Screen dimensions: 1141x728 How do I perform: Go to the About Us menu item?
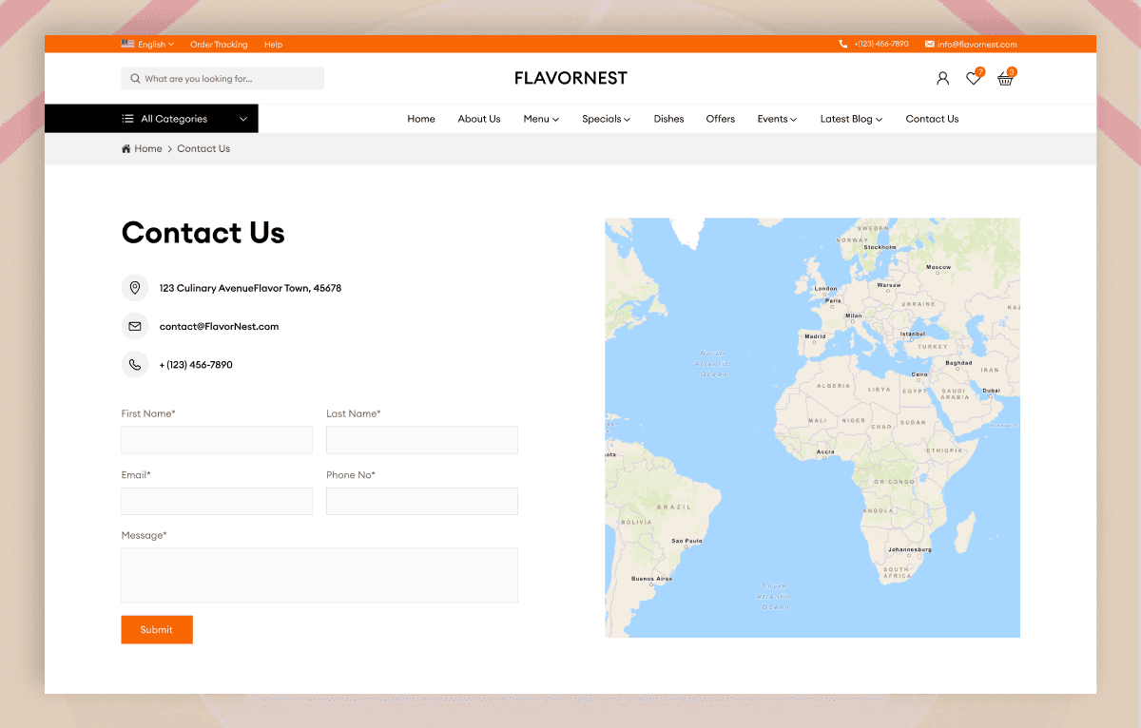click(x=478, y=119)
